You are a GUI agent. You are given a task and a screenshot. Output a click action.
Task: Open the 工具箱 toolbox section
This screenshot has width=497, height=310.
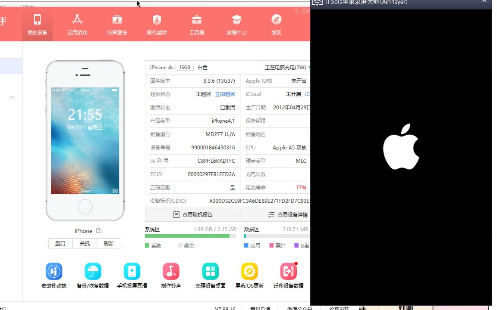point(196,25)
